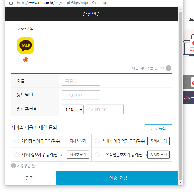This screenshot has width=194, height=192.
Task: Click the popup vertical scrollbar thumb
Action: (x=180, y=96)
